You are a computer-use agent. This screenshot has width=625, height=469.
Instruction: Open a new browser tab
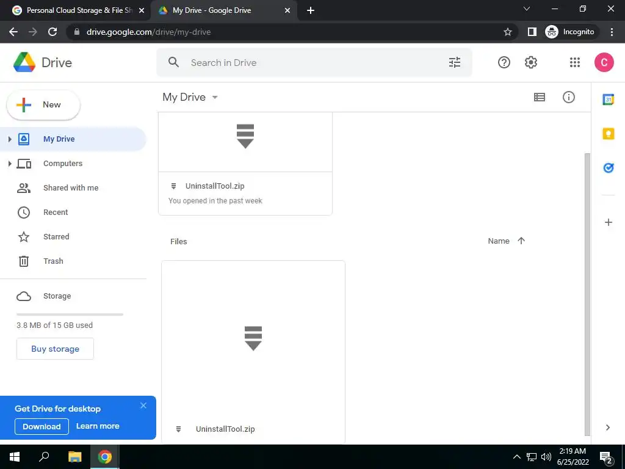[311, 10]
